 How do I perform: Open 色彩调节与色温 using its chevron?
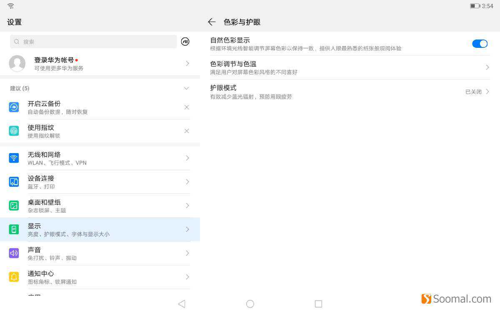click(487, 67)
